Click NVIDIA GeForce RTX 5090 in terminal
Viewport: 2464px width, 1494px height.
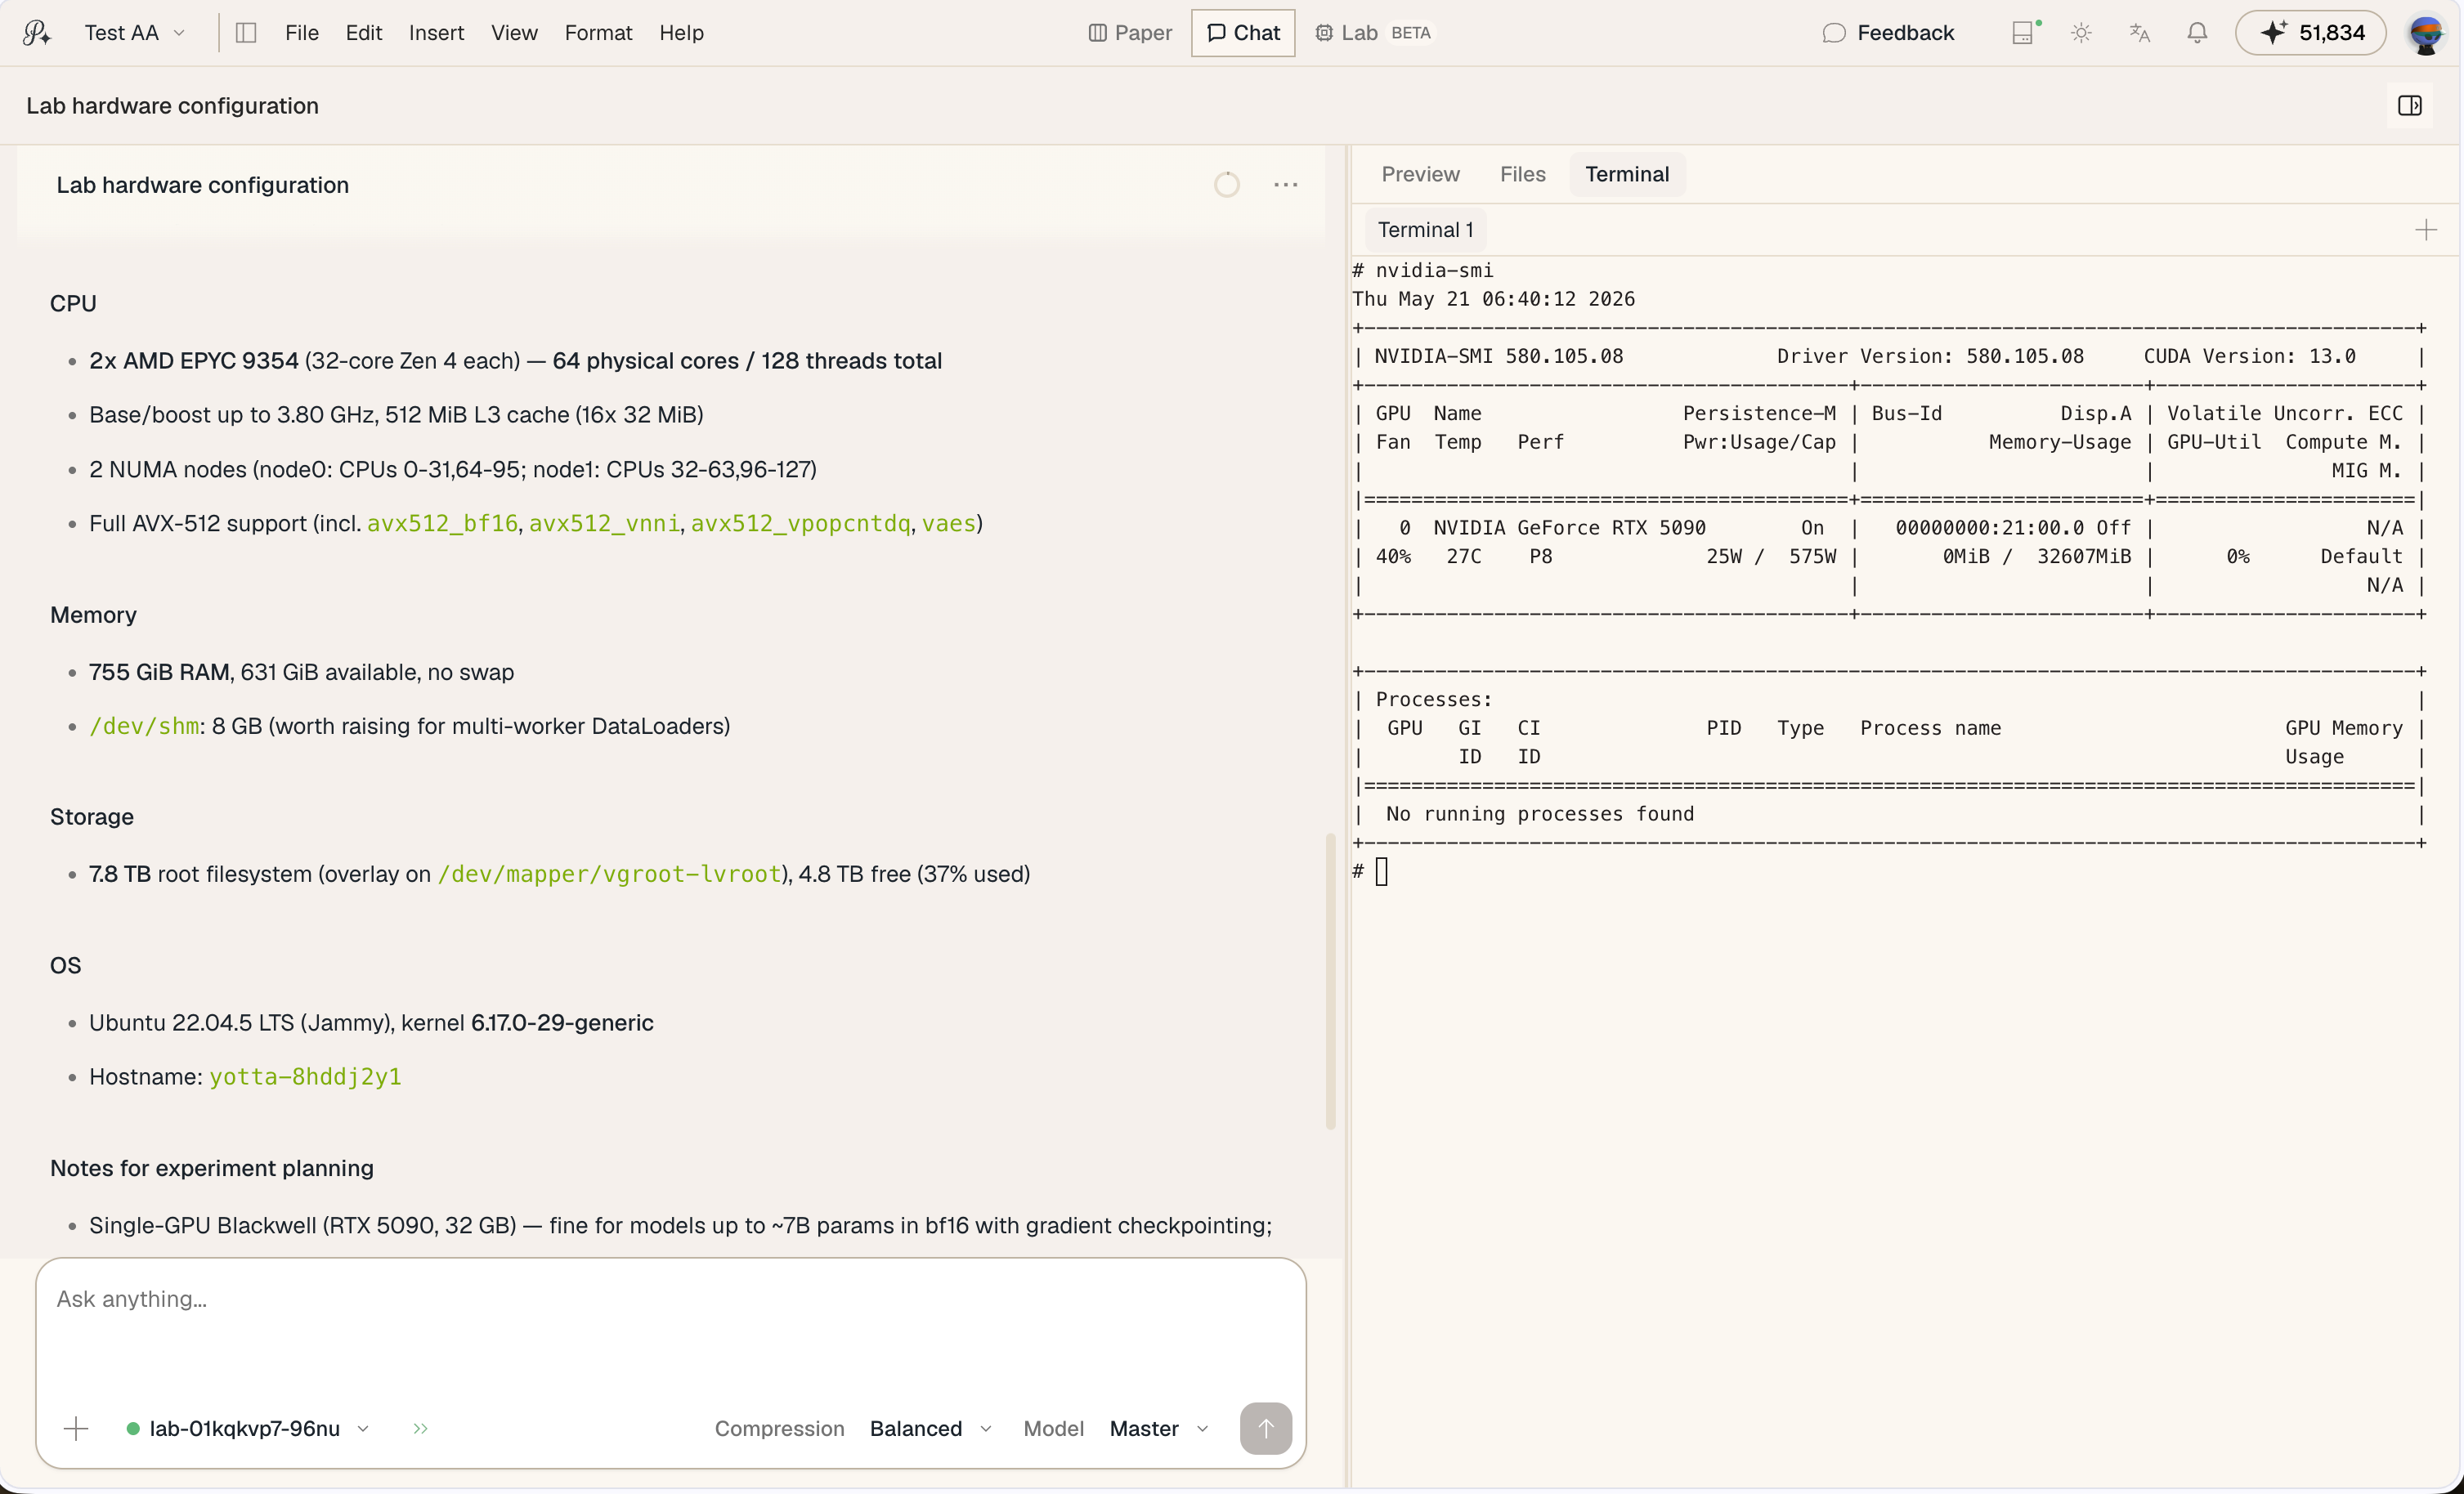point(1569,528)
